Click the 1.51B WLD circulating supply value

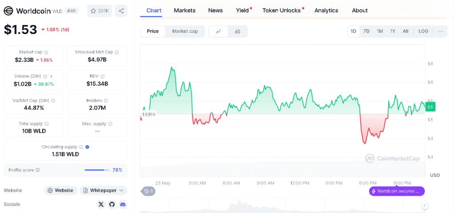point(66,154)
